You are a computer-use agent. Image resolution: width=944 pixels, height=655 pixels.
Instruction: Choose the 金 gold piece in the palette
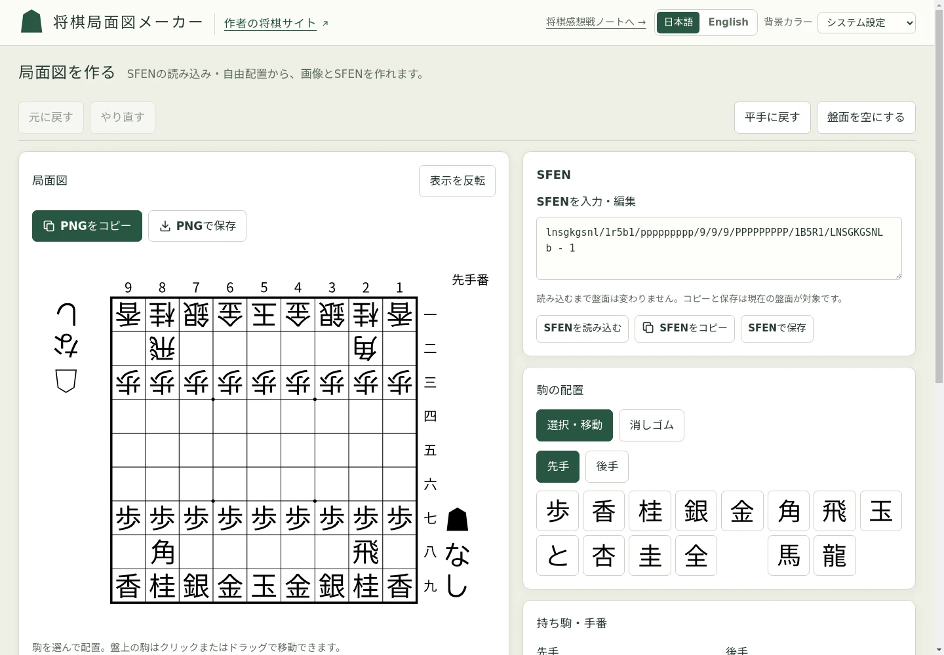tap(743, 511)
